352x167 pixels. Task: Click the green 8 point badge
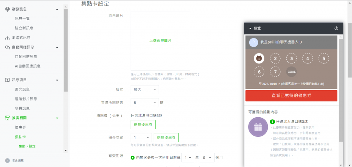272,122
